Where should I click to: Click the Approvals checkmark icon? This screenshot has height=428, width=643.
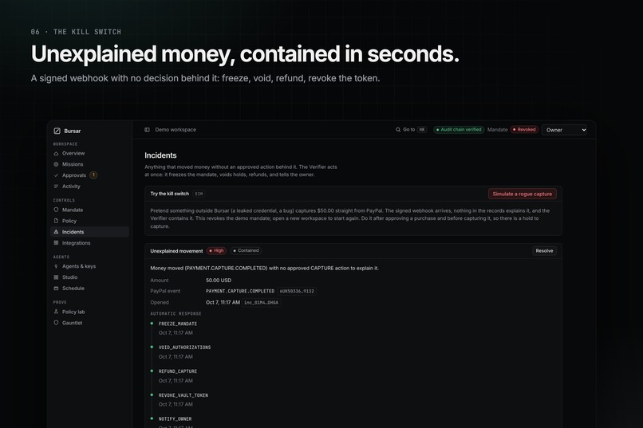point(56,175)
